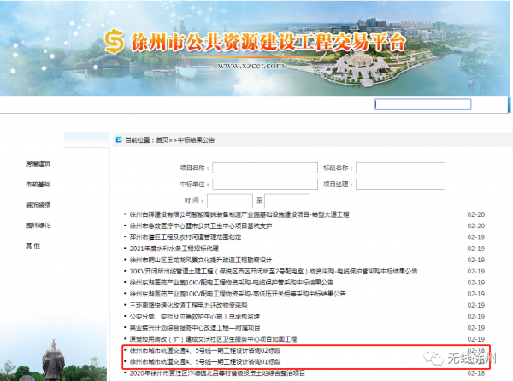The height and width of the screenshot is (381, 513).
Task: Click 02-18 date of 贾汪区土地整治 row
Action: [475, 373]
